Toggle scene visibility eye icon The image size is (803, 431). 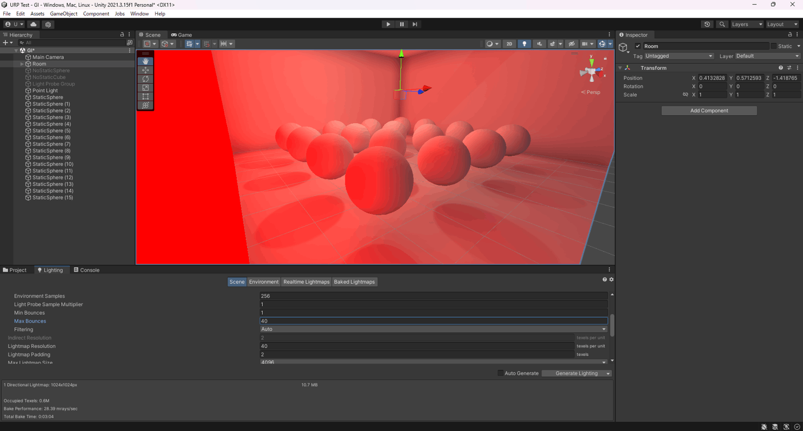tap(571, 44)
